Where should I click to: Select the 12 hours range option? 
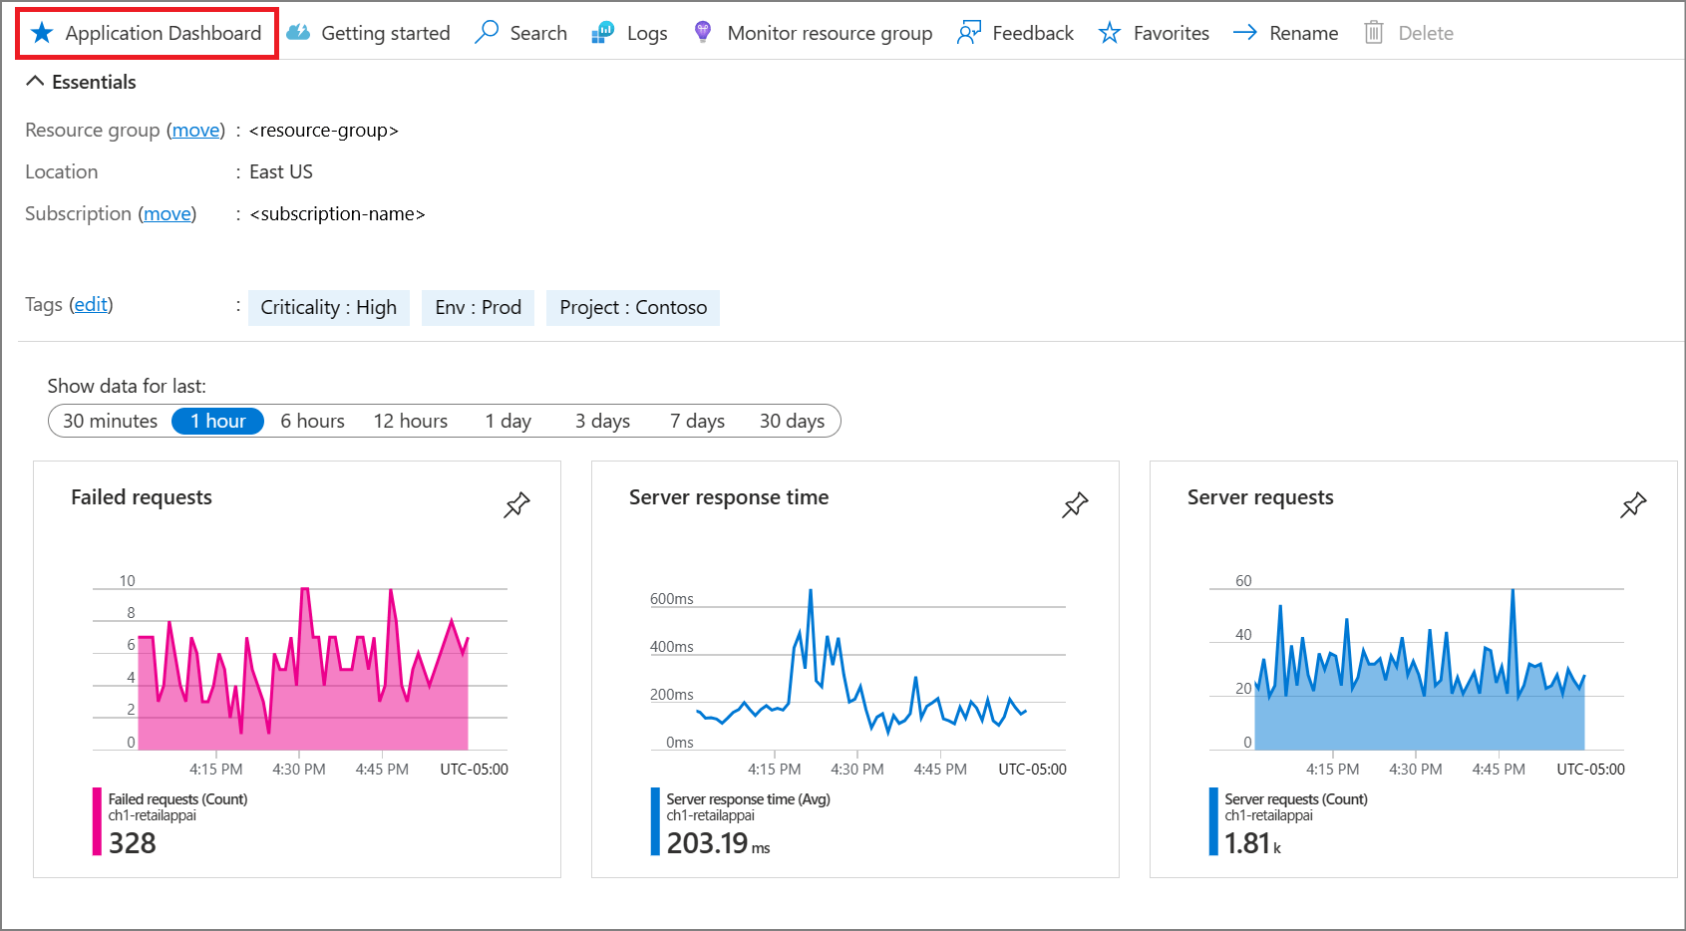click(410, 421)
